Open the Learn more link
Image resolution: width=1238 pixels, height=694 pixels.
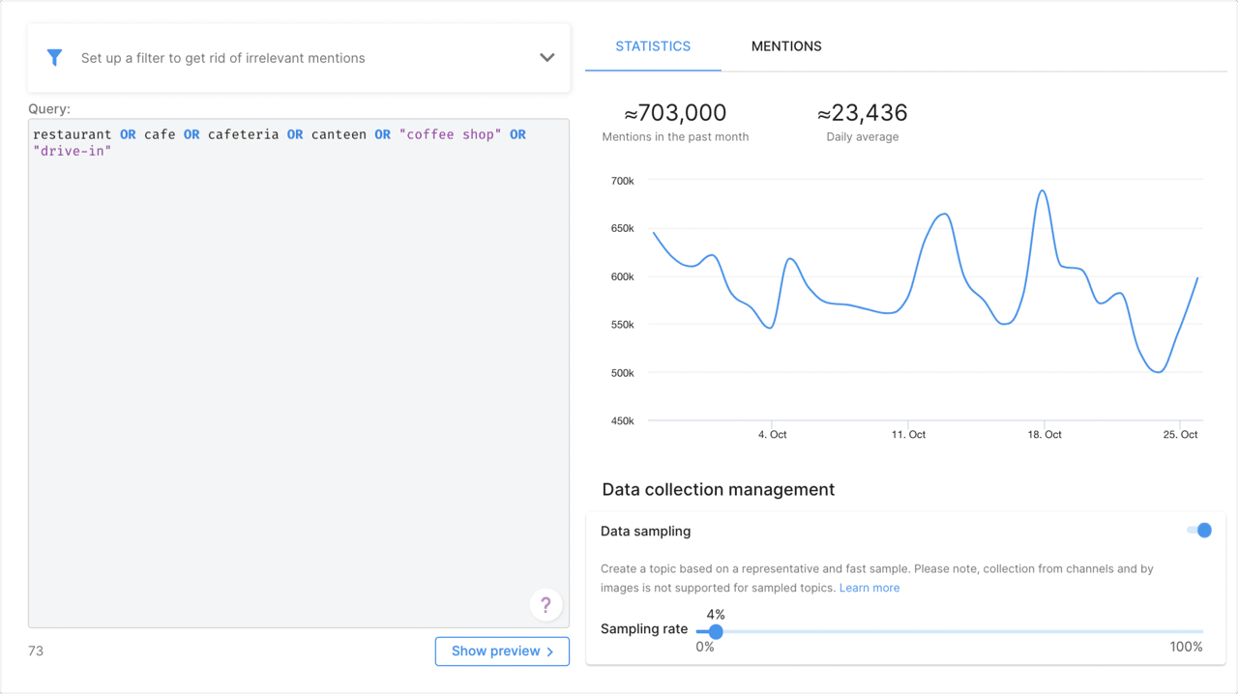pos(869,587)
